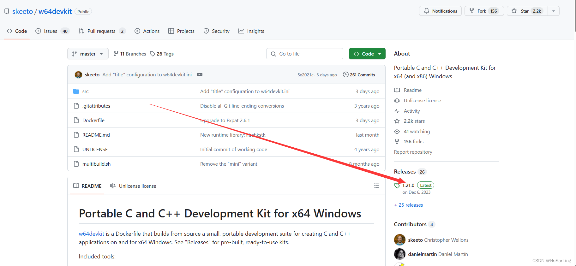The image size is (576, 266).
Task: Open the master branch dropdown
Action: (88, 54)
